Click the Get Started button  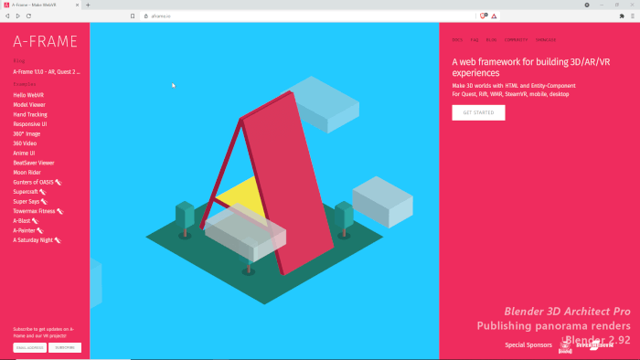478,112
